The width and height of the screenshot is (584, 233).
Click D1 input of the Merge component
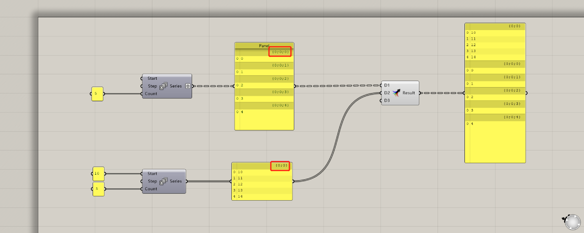(387, 85)
